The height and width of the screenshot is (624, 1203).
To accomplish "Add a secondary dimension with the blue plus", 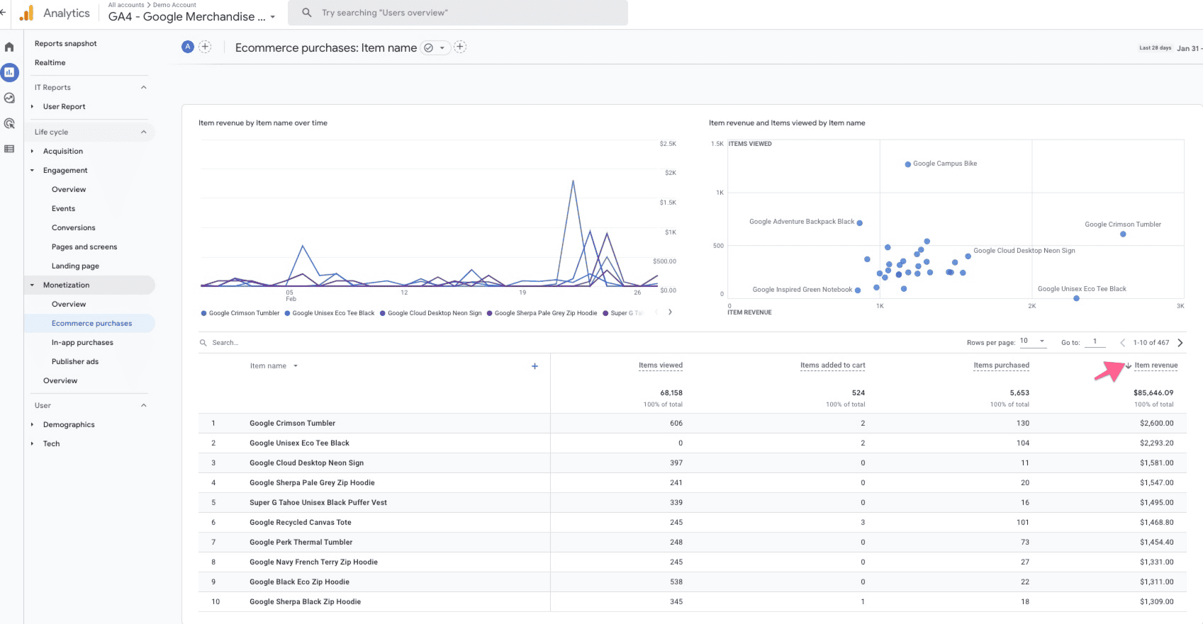I will pos(535,366).
